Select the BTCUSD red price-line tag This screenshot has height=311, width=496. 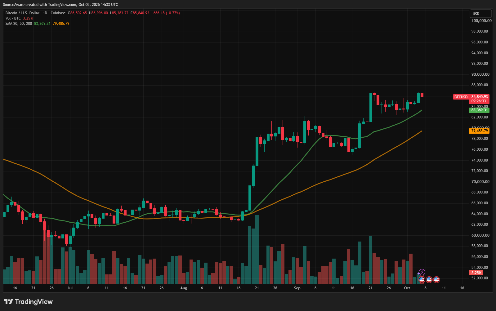point(461,97)
